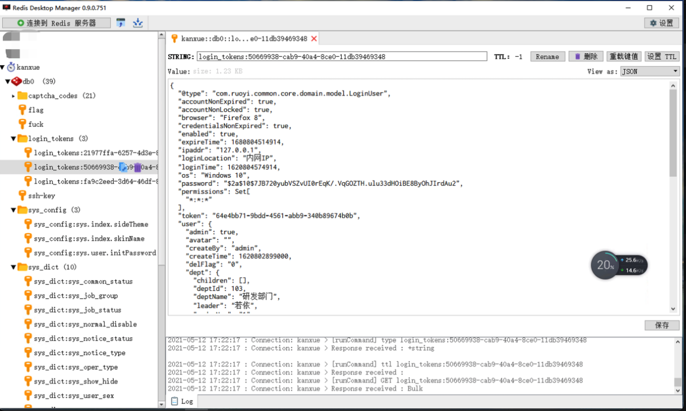Select key sys_config:sys.user.initPassword
Screen dimensions: 686x411
[95, 253]
